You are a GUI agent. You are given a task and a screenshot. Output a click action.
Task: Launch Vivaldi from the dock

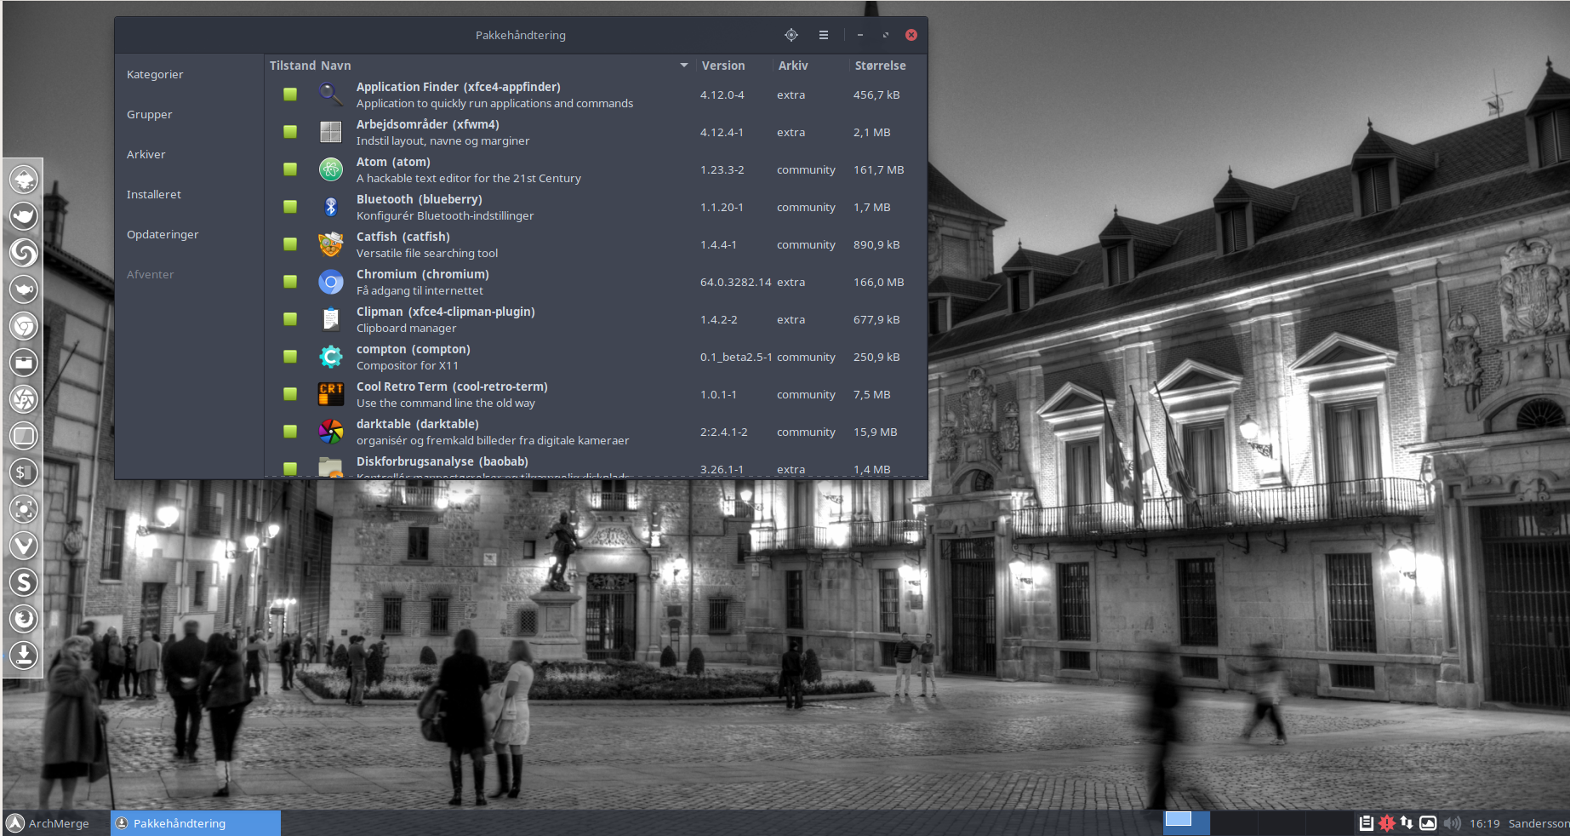point(24,546)
